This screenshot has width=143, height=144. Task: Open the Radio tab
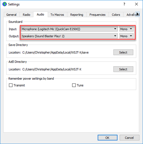26,15
